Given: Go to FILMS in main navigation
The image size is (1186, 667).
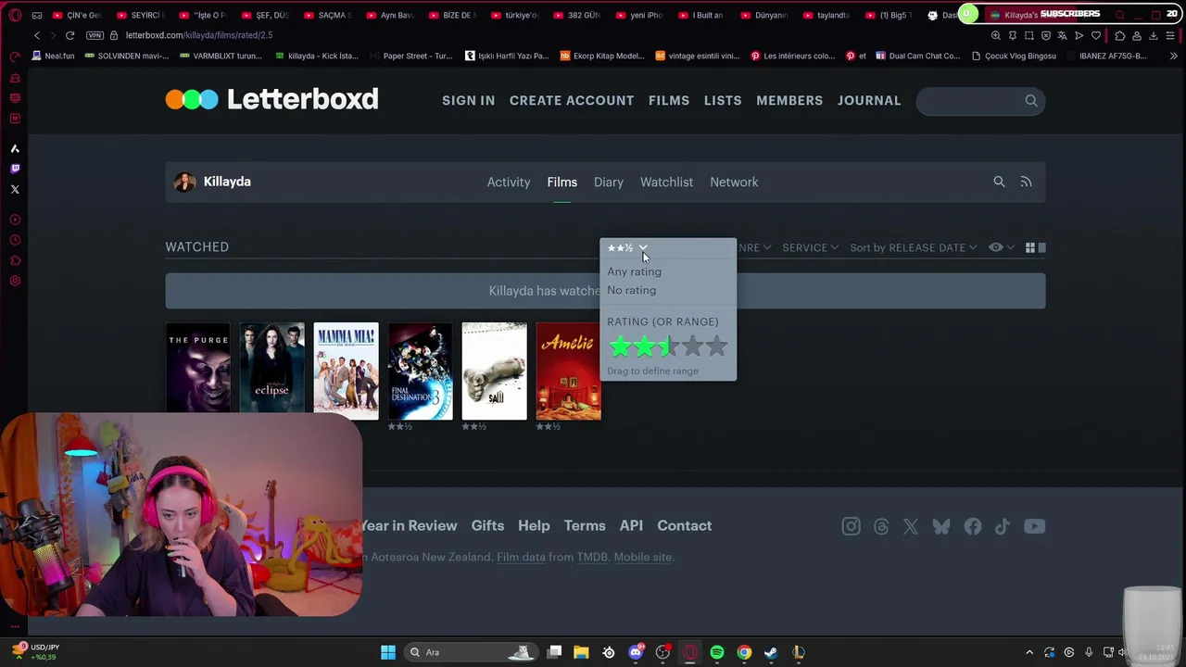Looking at the screenshot, I should tap(669, 100).
